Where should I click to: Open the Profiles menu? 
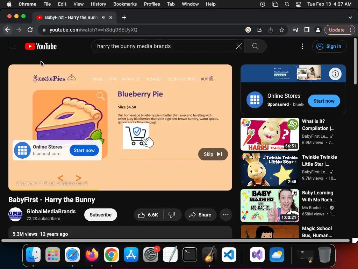(x=152, y=4)
